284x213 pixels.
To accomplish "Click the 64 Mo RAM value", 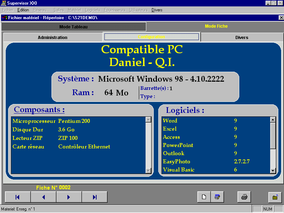I will coord(116,93).
